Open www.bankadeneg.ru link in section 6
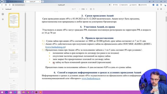Screen dimensions: 167x94 tap(91, 78)
